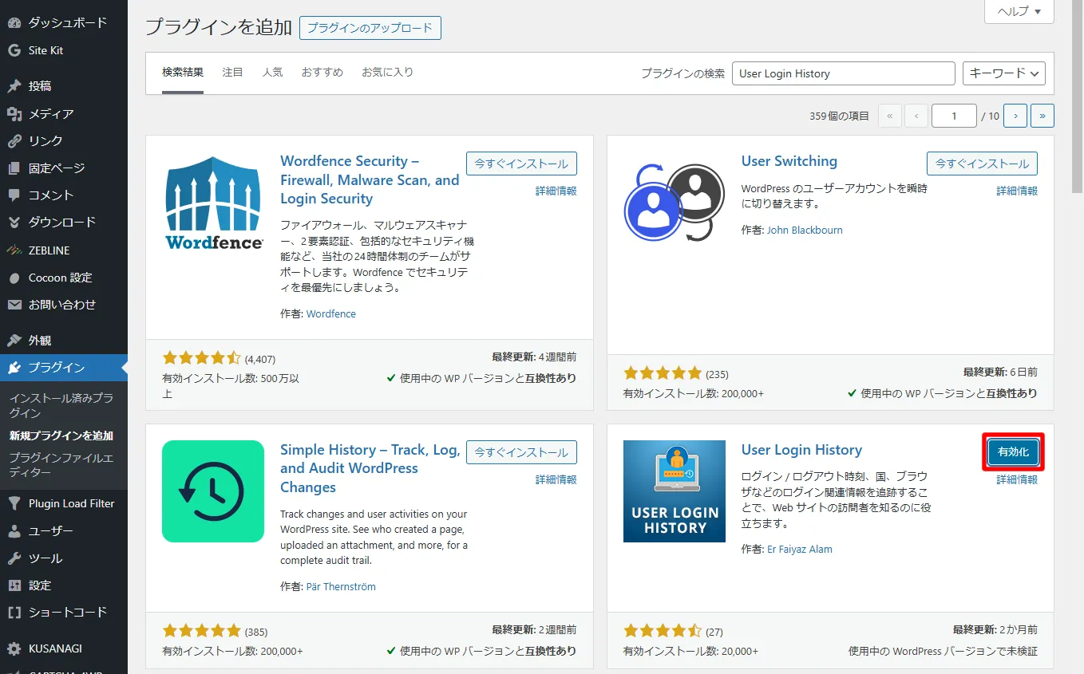Open the comments speech bubble icon
This screenshot has height=674, width=1084.
[14, 195]
